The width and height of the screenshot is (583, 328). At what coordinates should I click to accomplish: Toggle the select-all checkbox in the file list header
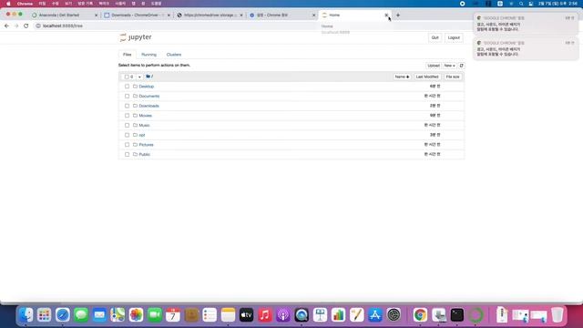tap(127, 77)
